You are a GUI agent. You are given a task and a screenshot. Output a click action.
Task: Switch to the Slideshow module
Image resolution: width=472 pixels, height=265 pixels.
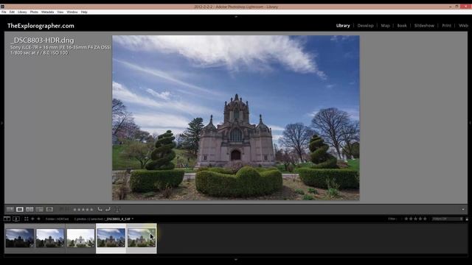coord(424,26)
